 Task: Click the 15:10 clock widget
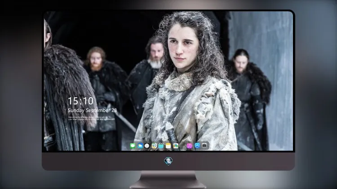(80, 101)
